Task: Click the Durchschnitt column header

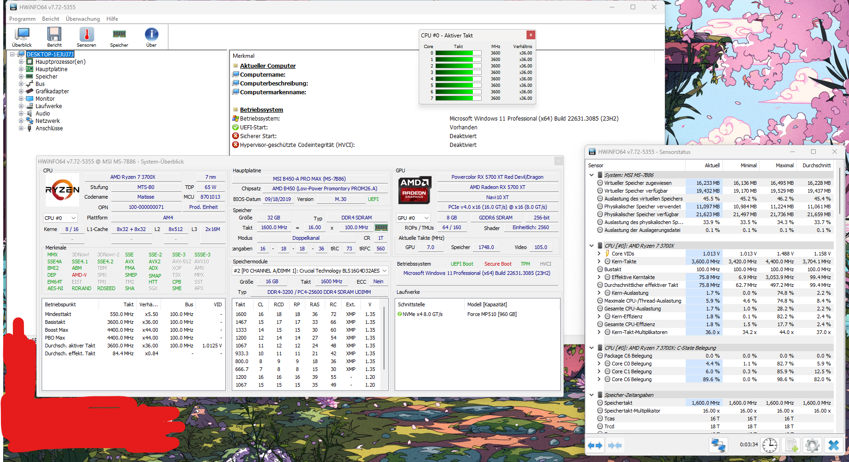Action: coord(815,165)
